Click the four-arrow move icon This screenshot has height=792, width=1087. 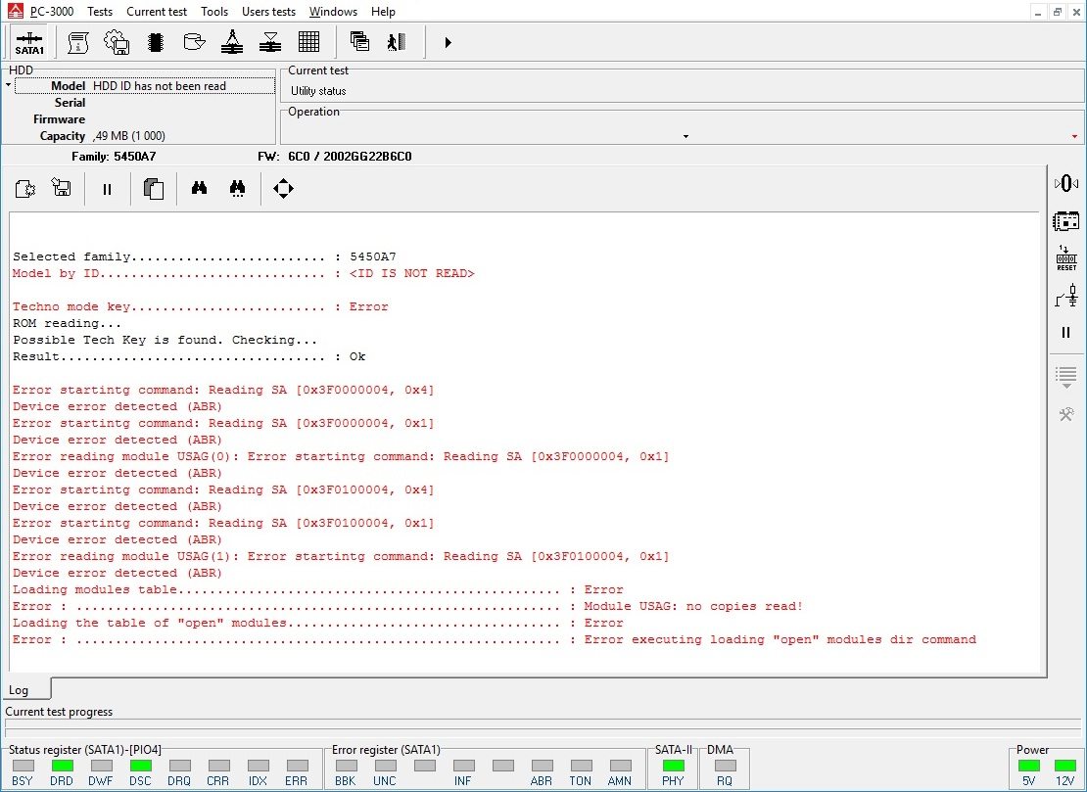[x=284, y=189]
